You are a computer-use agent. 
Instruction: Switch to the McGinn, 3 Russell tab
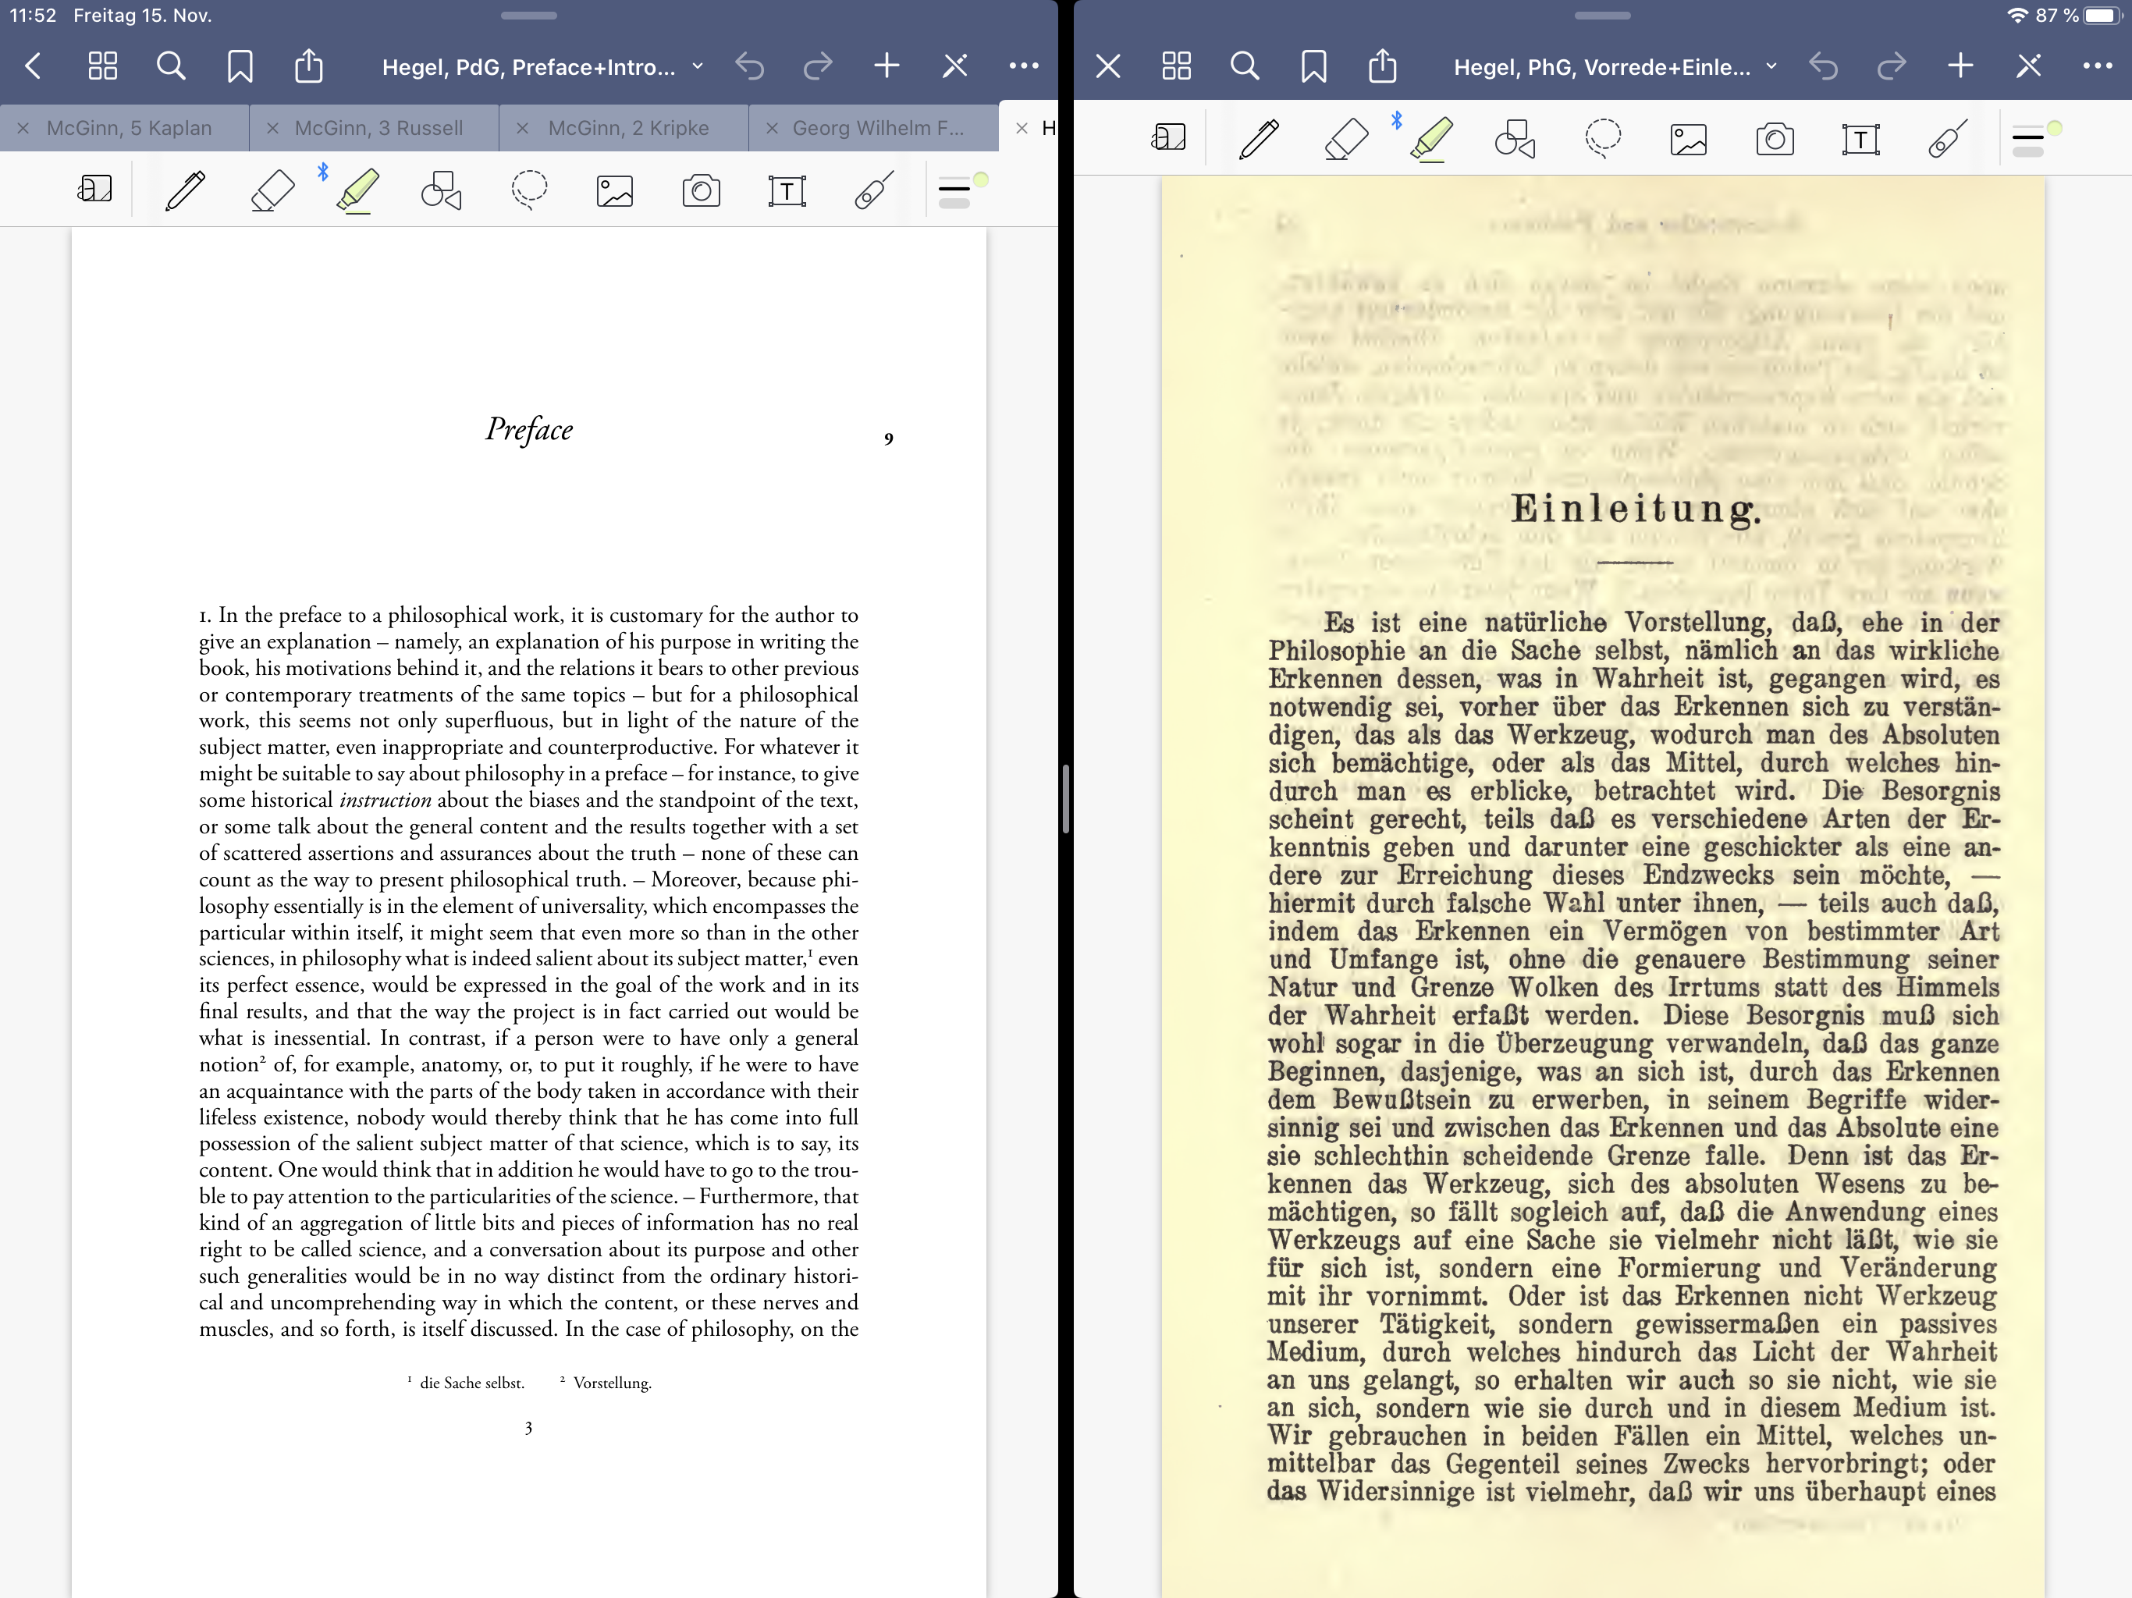(x=378, y=128)
